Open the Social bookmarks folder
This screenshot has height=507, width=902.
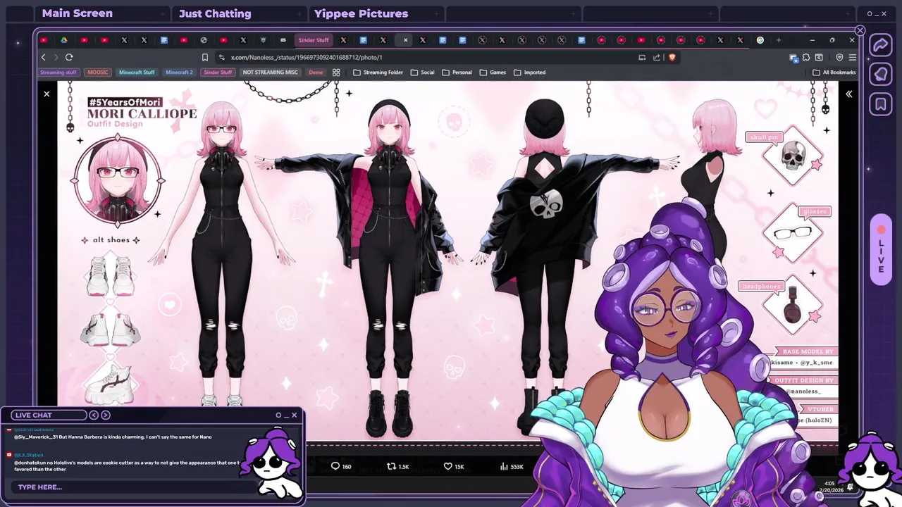pyautogui.click(x=422, y=73)
